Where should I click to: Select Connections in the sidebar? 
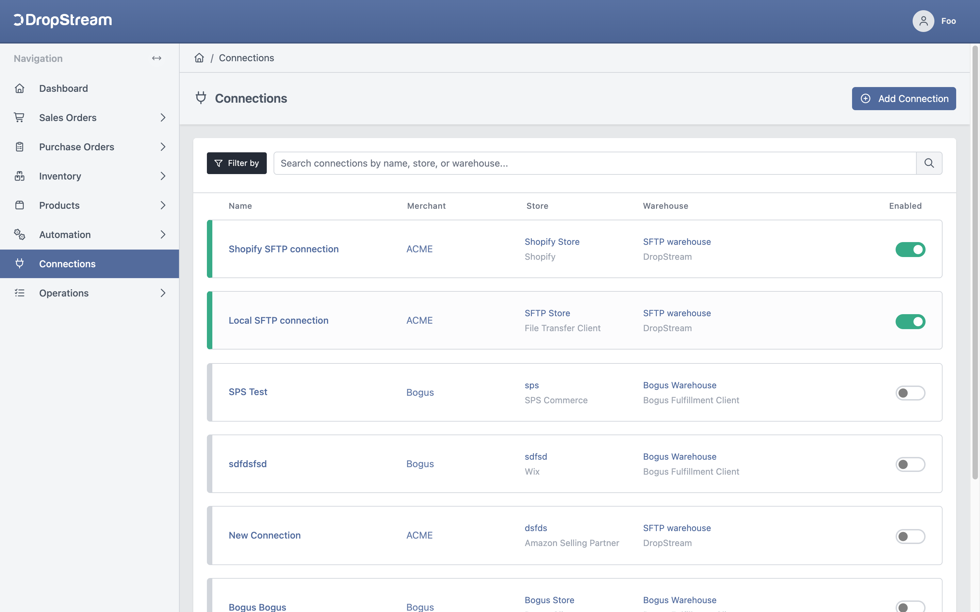point(89,263)
